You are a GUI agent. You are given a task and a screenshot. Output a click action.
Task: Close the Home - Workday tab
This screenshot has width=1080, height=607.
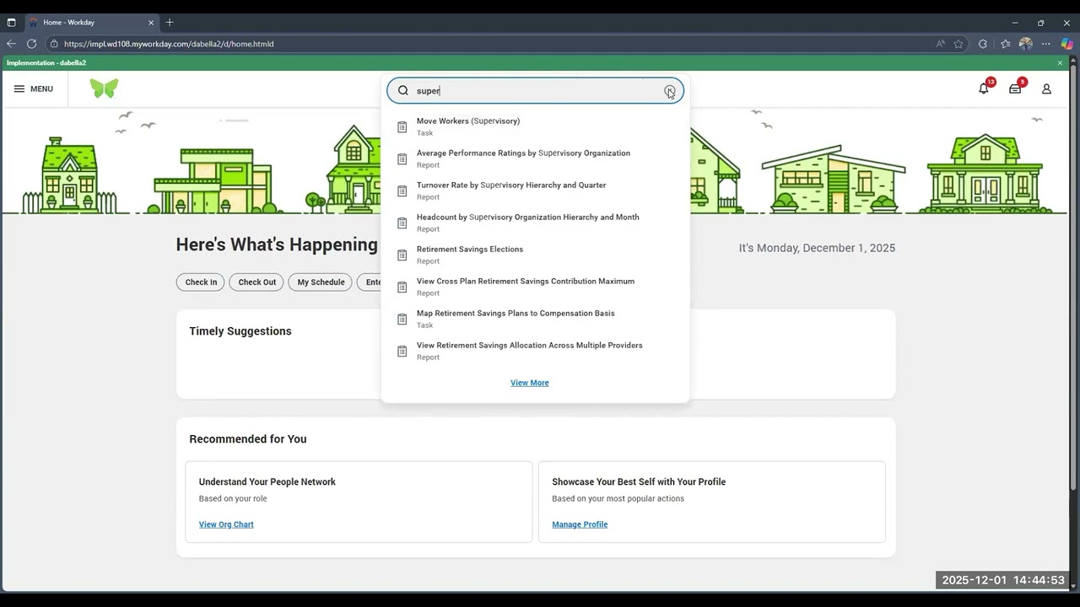coord(151,22)
